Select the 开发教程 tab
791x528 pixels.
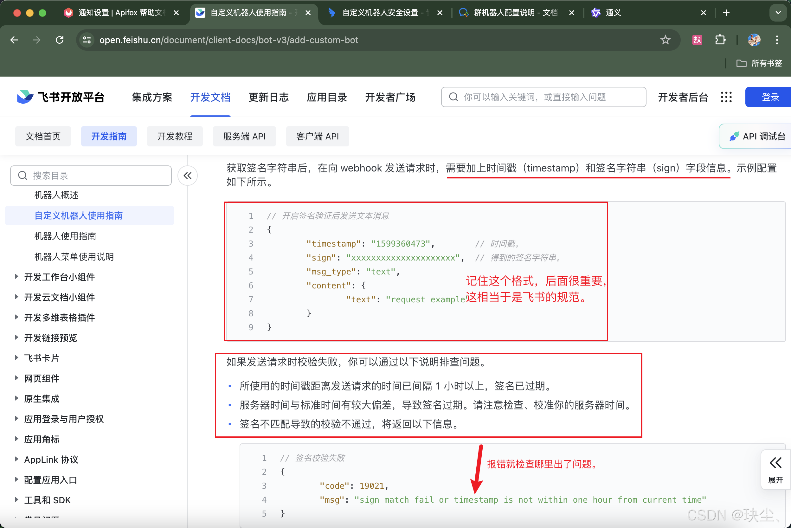click(x=175, y=136)
